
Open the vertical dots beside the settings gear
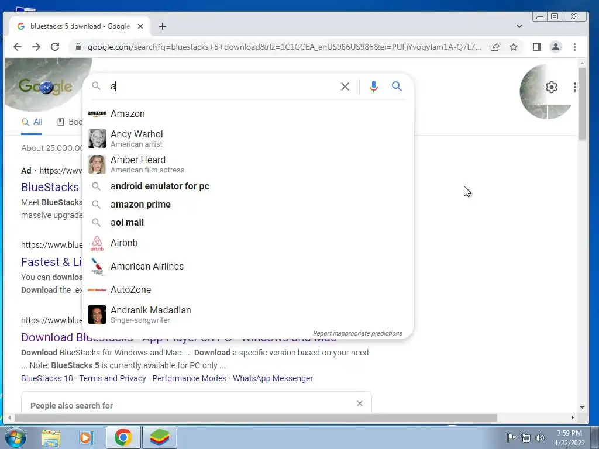pyautogui.click(x=574, y=88)
